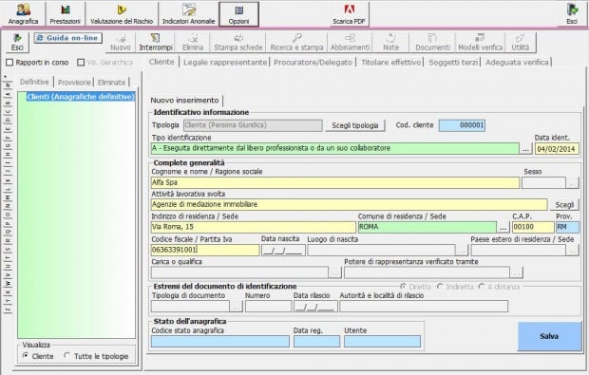Click the Scegli button for Attività lavorativa

pos(564,204)
